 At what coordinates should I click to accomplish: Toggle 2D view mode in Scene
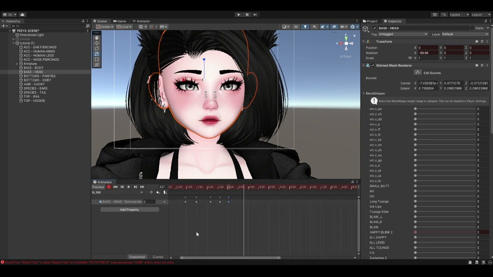coord(296,27)
